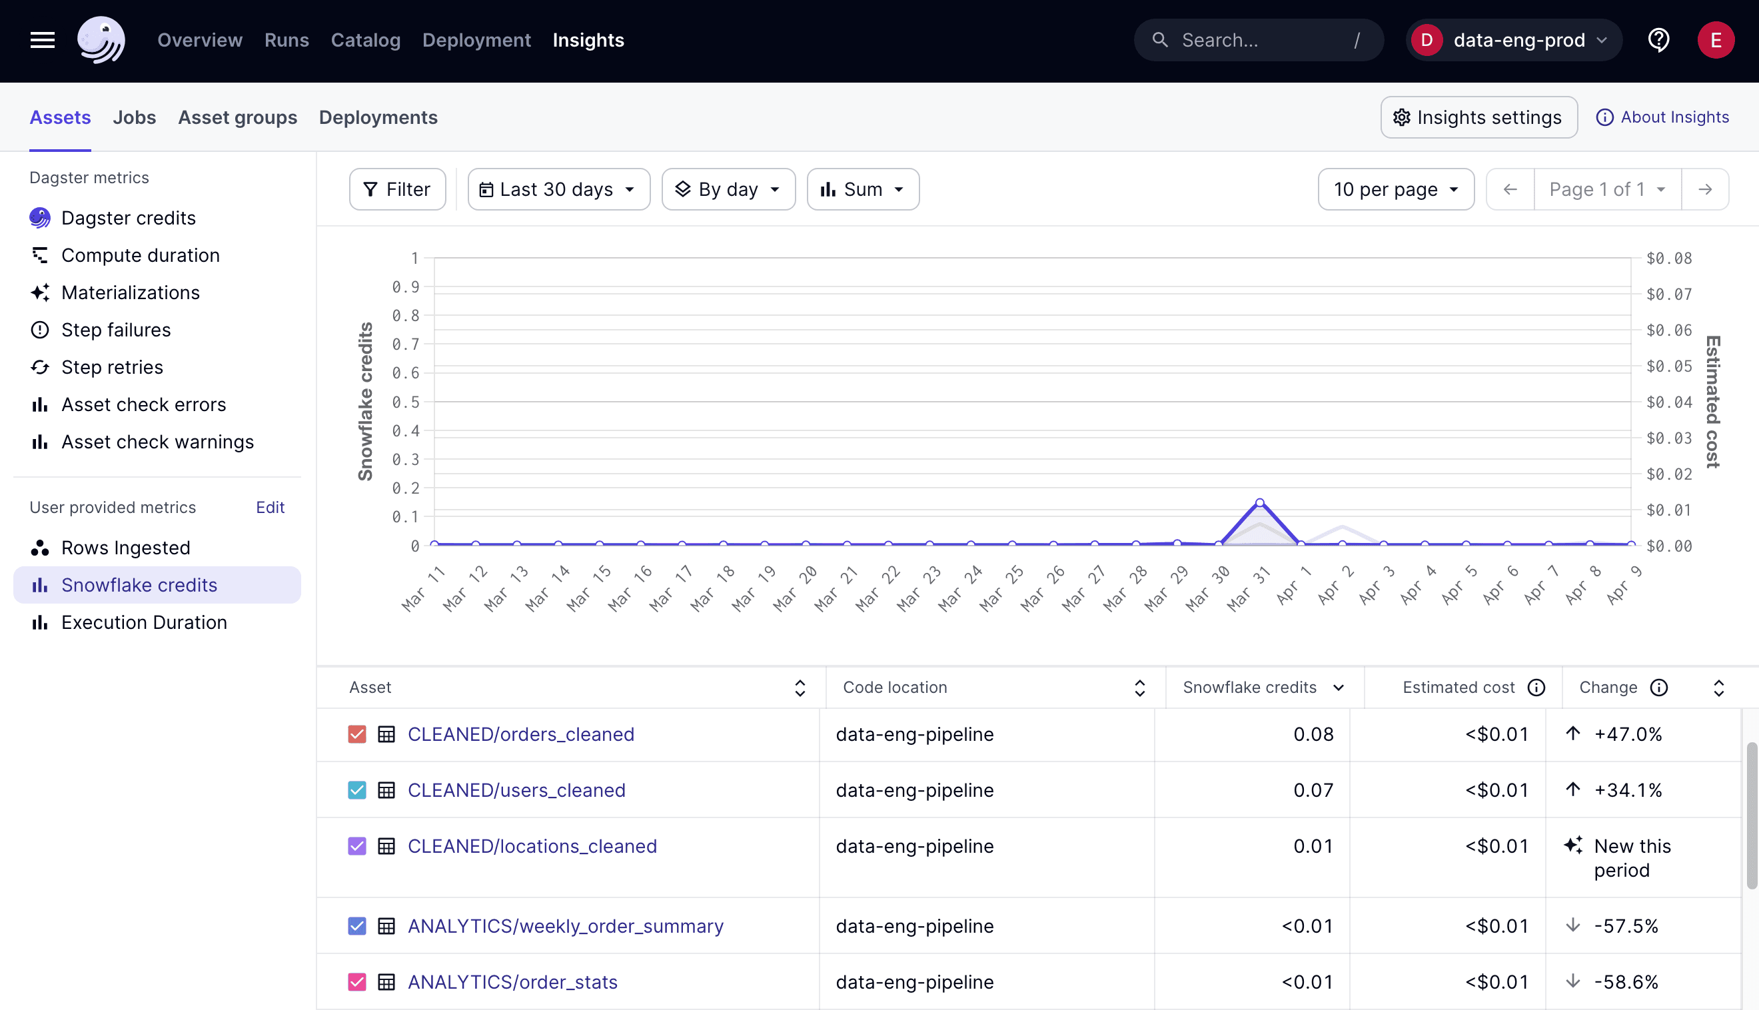Select the Asset check warnings metric
Screen dimensions: 1759x1010
click(x=157, y=441)
